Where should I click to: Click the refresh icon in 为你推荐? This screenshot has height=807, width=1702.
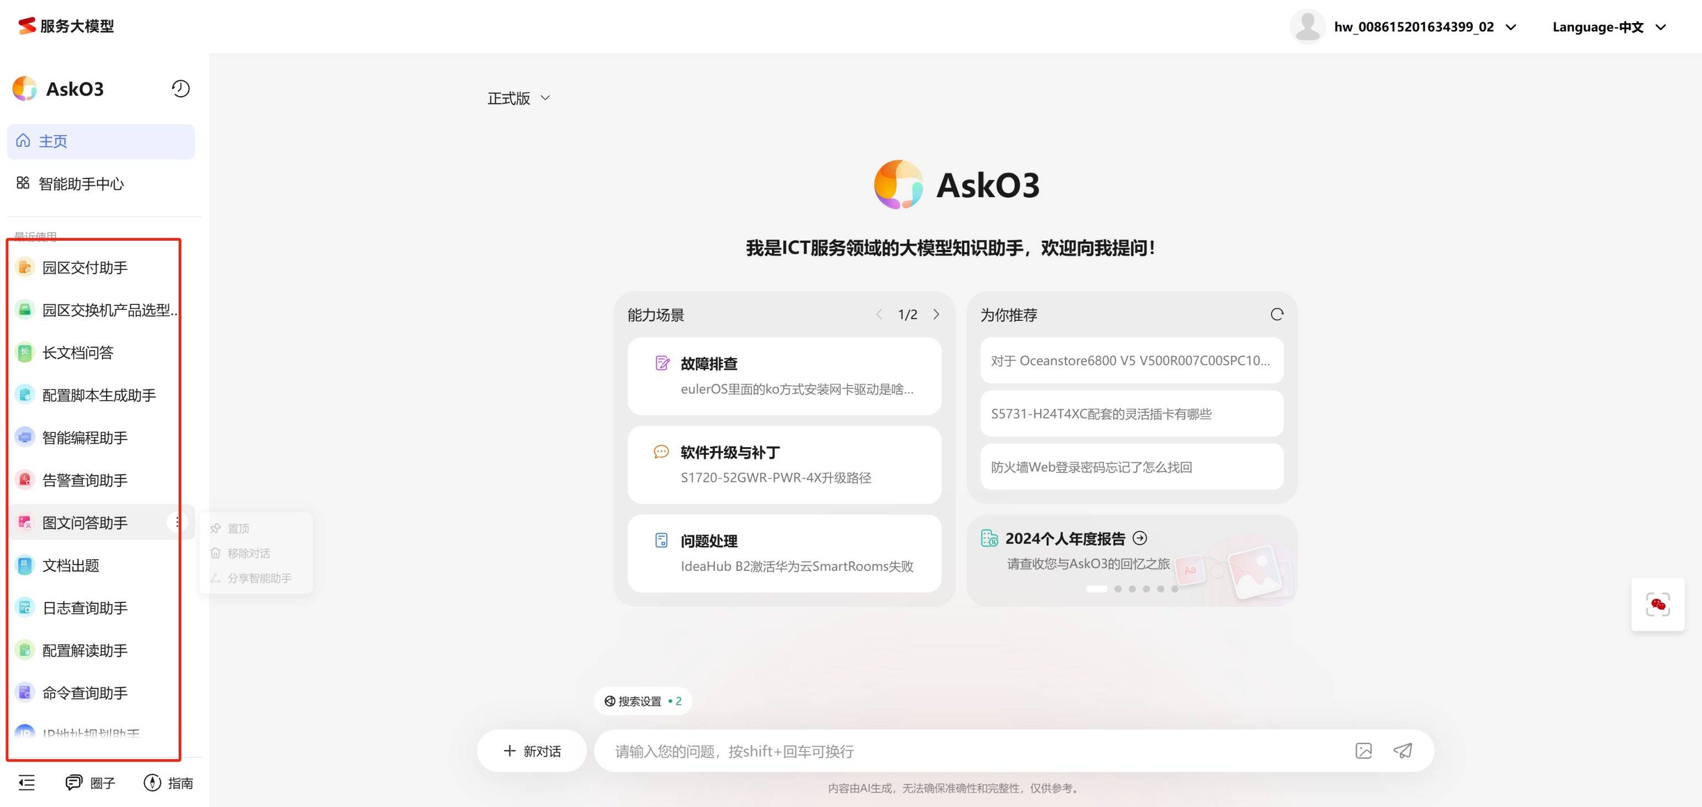coord(1276,314)
